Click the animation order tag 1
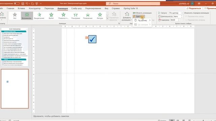This screenshot has height=121, width=216. 87,38
